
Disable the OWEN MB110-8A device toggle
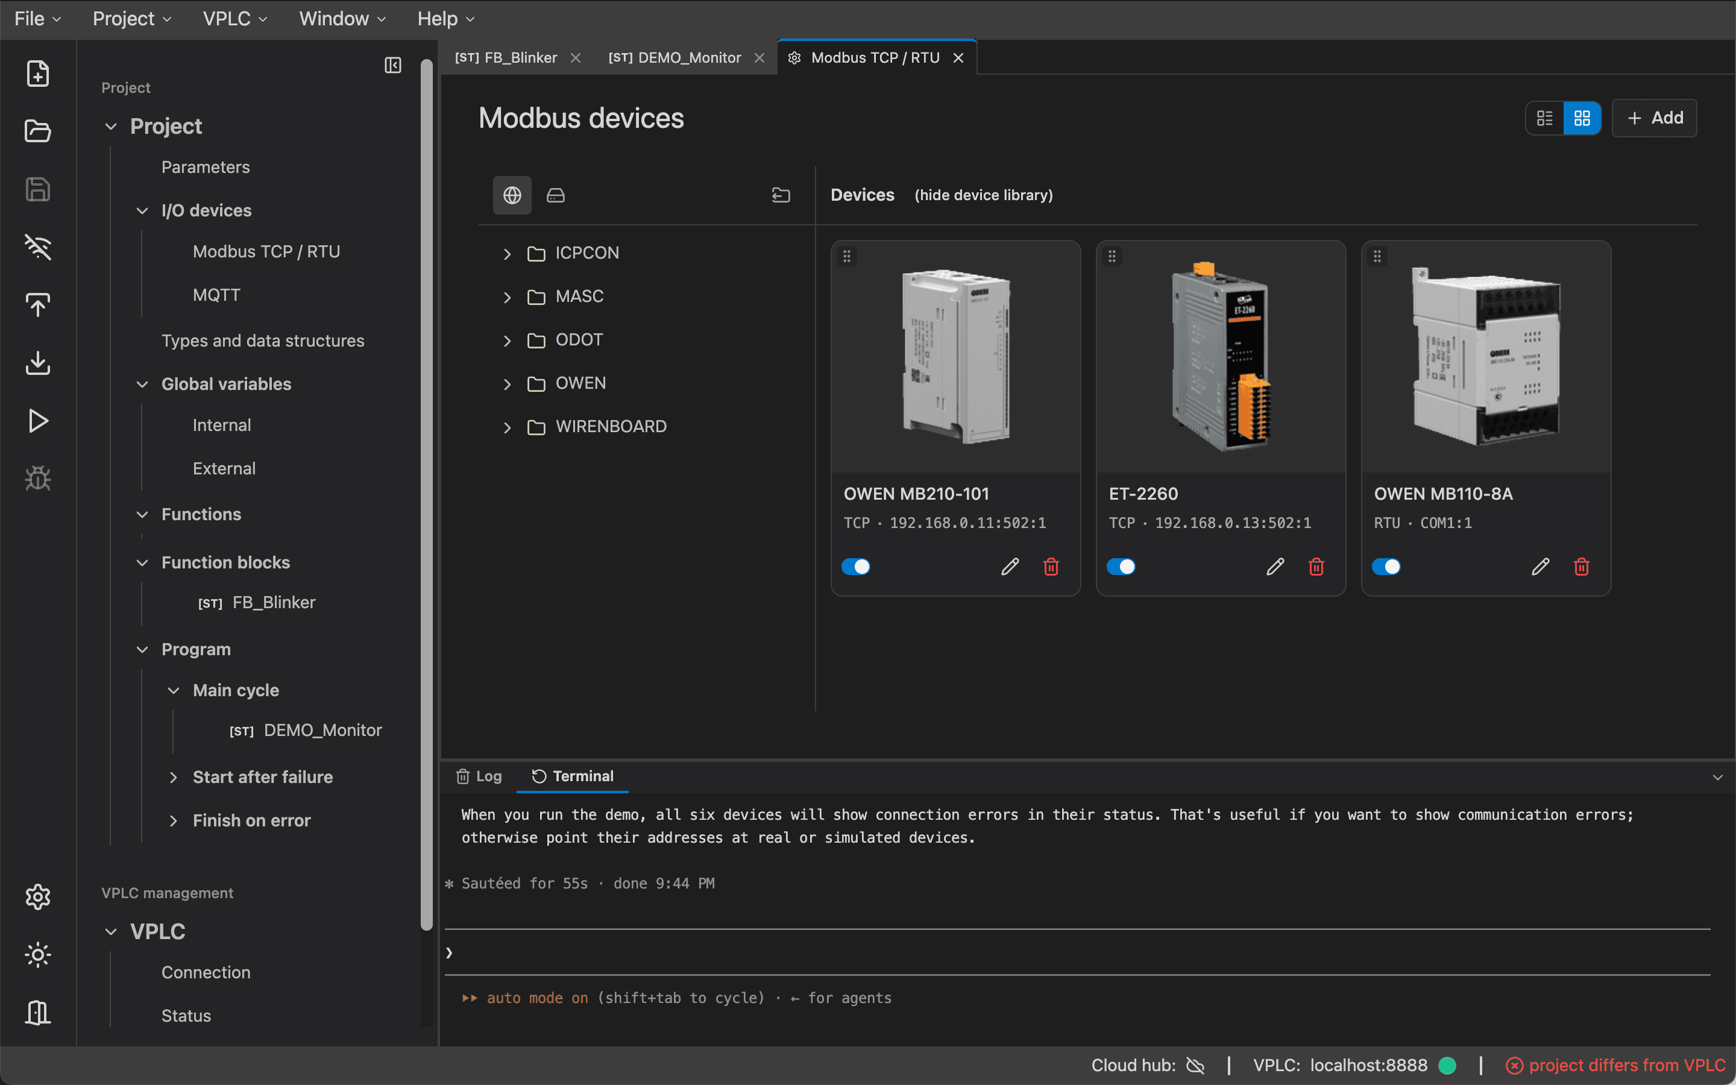click(x=1386, y=567)
